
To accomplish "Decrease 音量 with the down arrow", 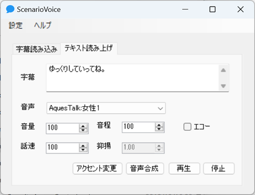I will (83, 130).
